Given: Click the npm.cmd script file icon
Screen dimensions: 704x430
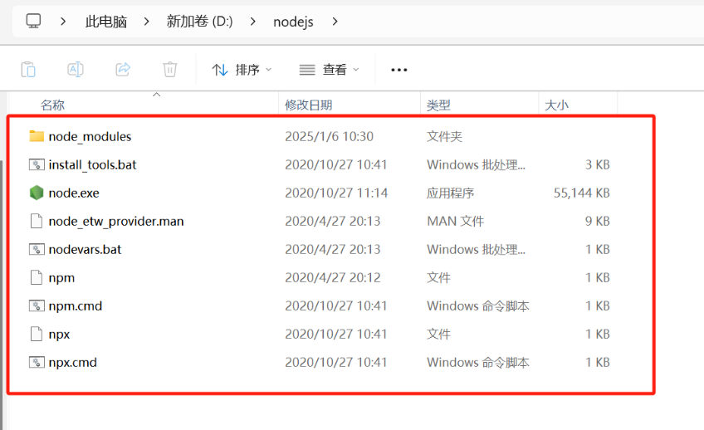Looking at the screenshot, I should click(37, 305).
